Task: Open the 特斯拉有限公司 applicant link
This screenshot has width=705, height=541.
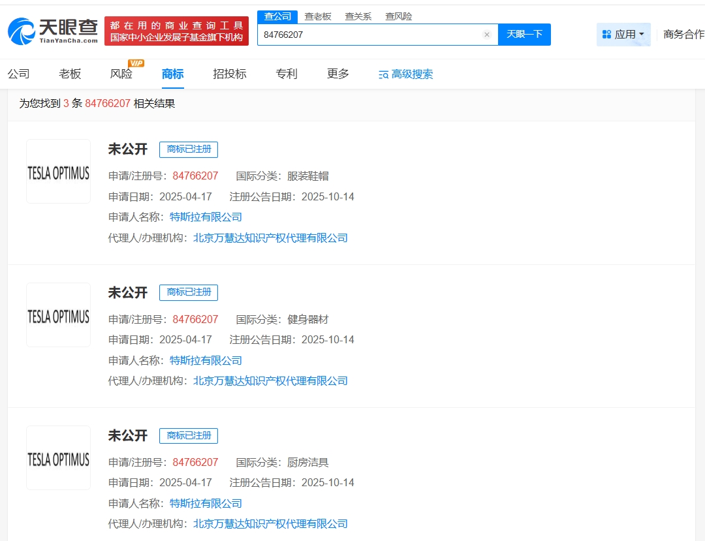Action: [x=206, y=217]
